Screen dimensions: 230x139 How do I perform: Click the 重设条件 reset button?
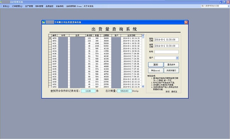click(x=171, y=65)
